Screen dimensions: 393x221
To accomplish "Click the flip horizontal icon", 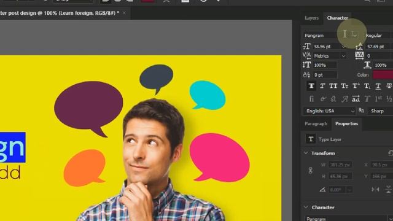I will (x=375, y=190).
